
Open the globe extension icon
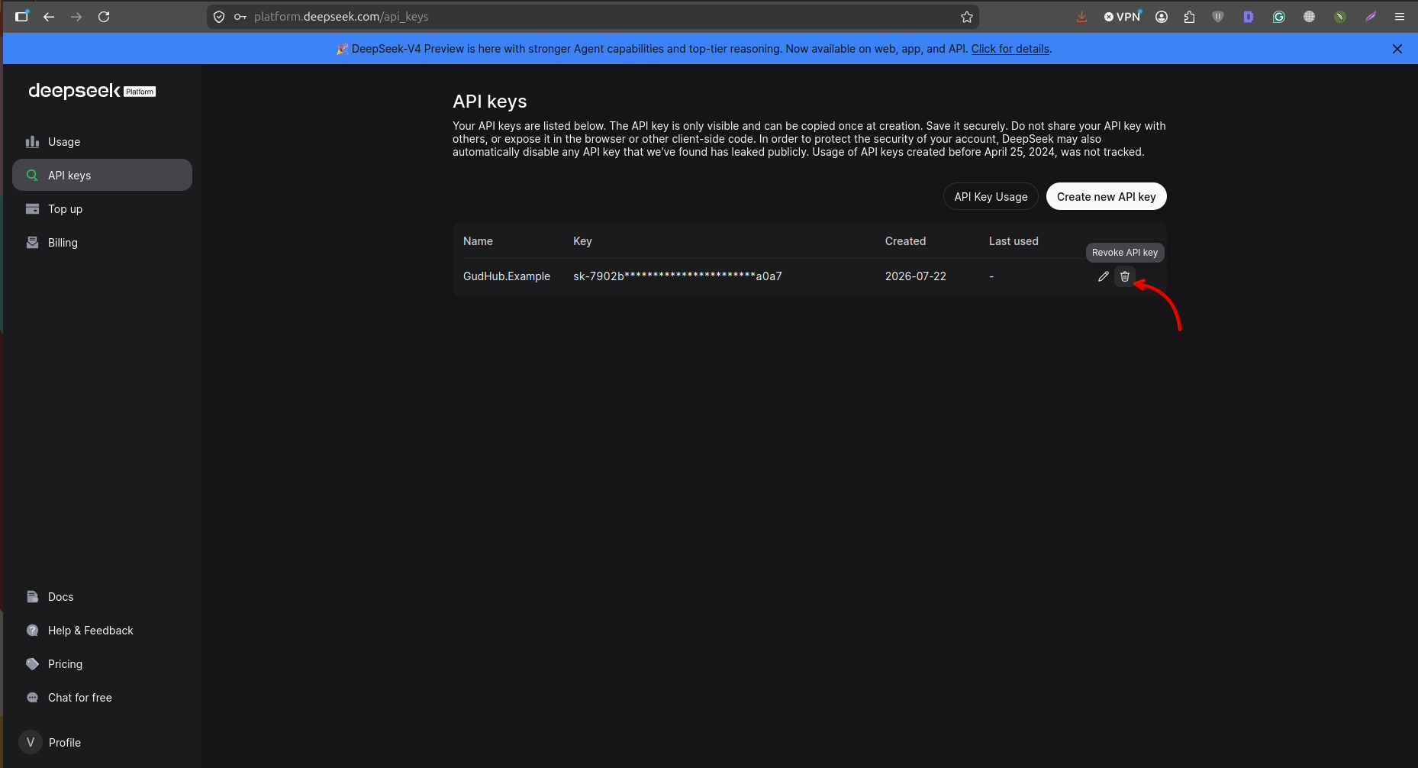[x=1310, y=17]
